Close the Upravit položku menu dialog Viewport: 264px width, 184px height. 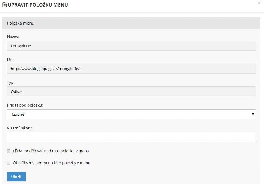(259, 3)
